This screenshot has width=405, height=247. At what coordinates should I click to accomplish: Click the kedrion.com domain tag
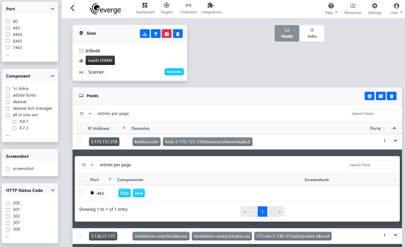click(x=146, y=142)
